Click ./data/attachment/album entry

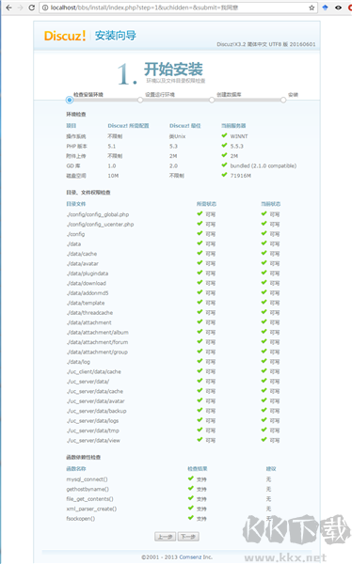97,333
